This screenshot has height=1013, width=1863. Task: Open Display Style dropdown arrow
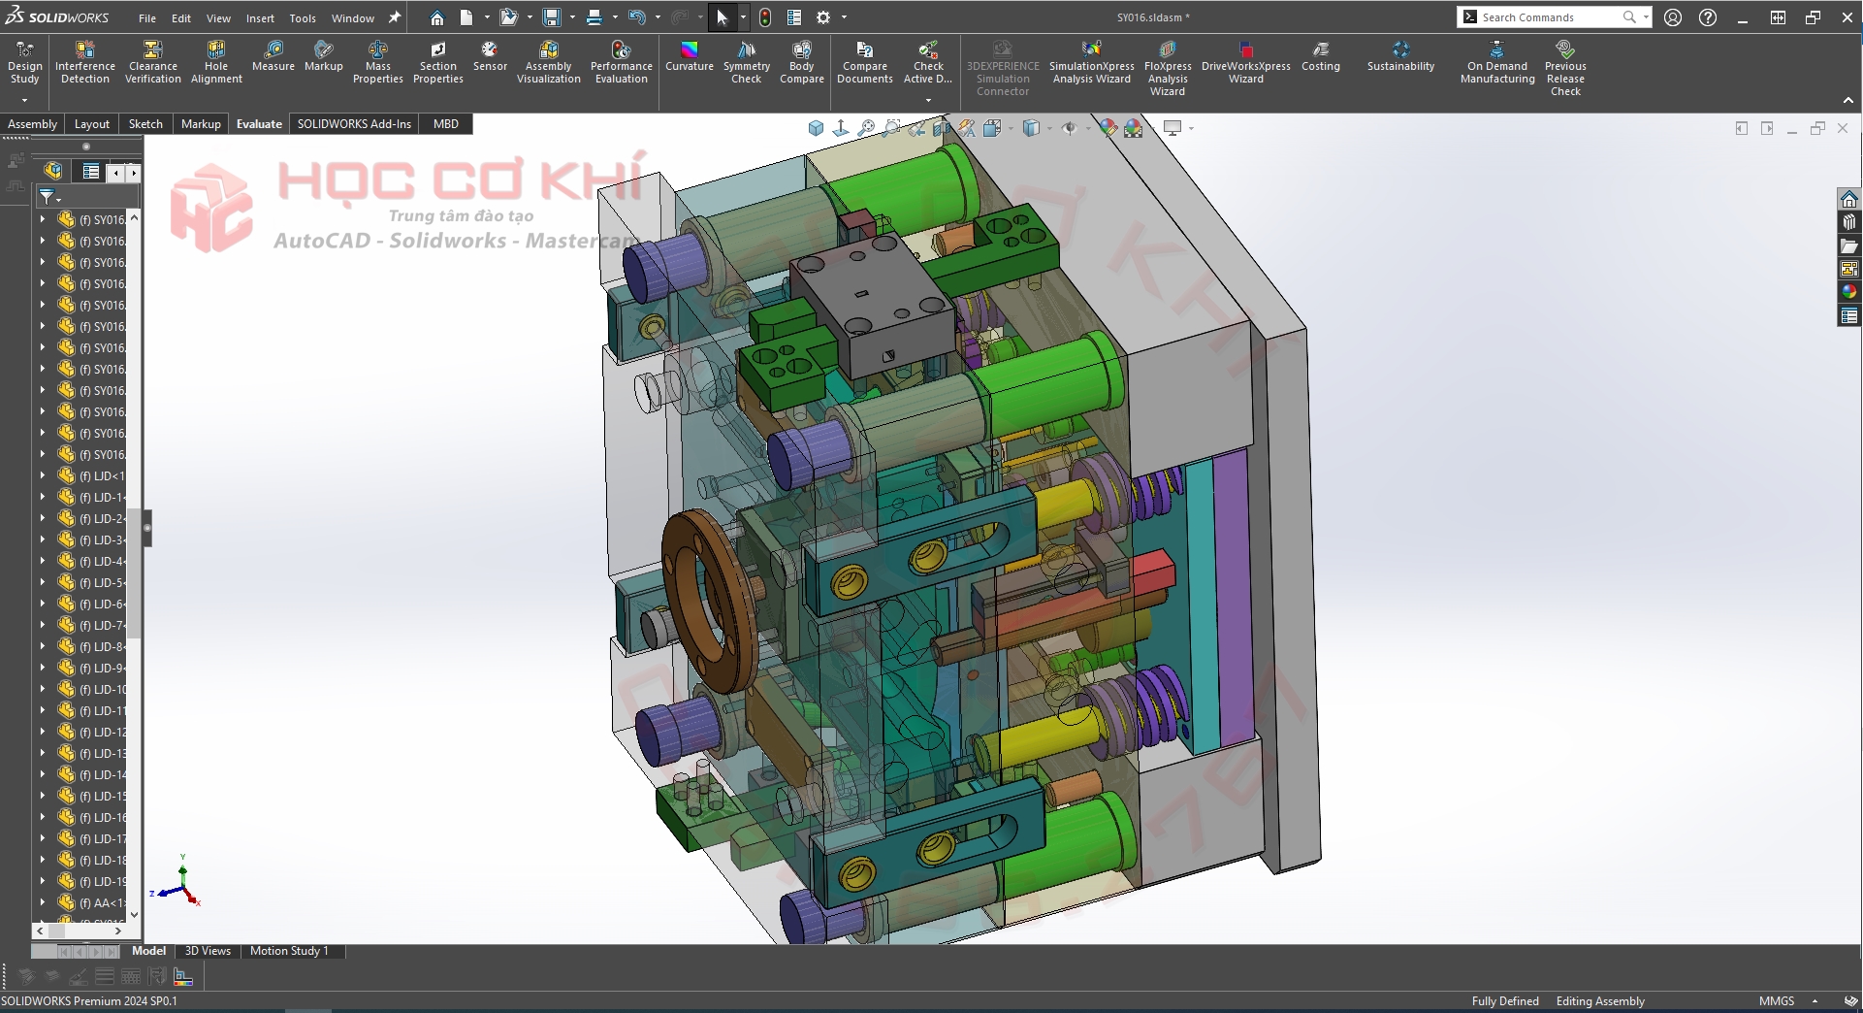1049,128
